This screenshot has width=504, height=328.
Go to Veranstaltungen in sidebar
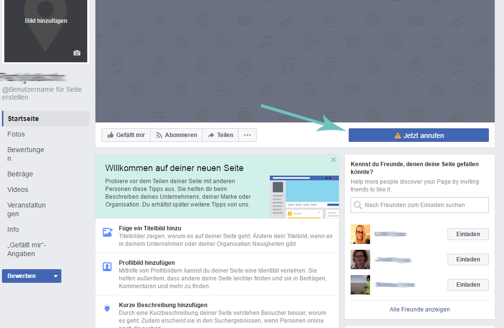(26, 209)
